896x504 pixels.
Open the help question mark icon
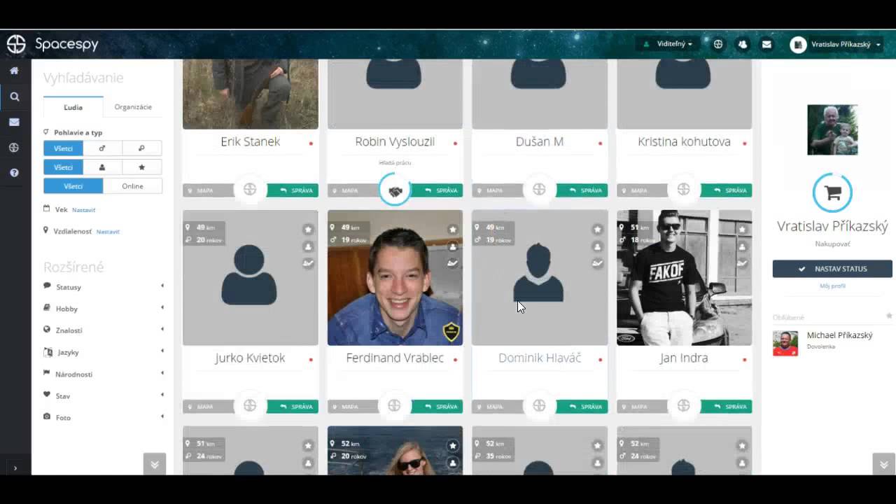coord(14,173)
